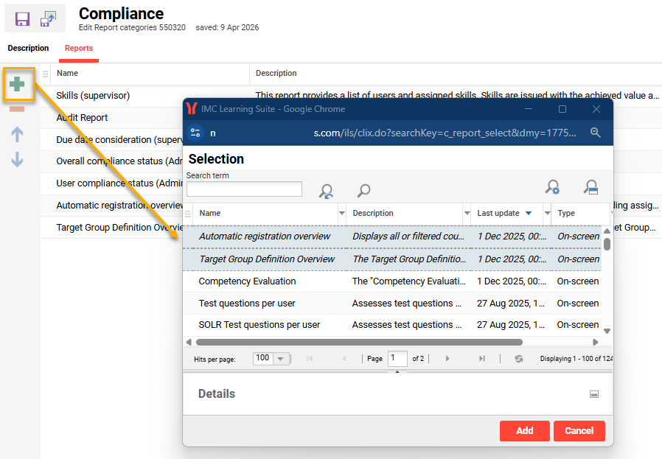Select the Reports tab
Image resolution: width=662 pixels, height=459 pixels.
point(79,49)
